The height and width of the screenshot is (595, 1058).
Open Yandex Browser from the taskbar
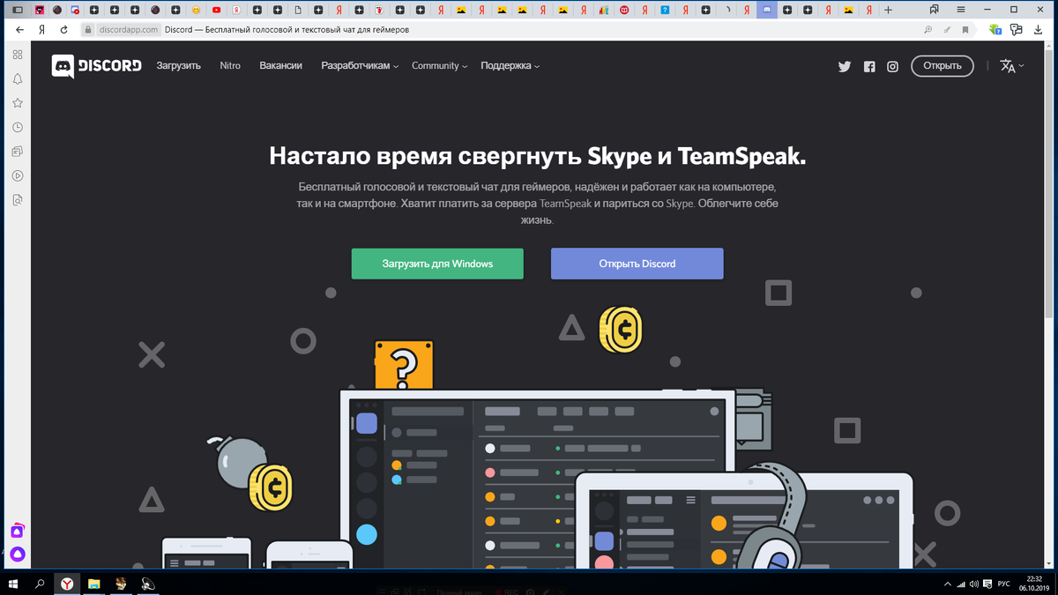[65, 583]
